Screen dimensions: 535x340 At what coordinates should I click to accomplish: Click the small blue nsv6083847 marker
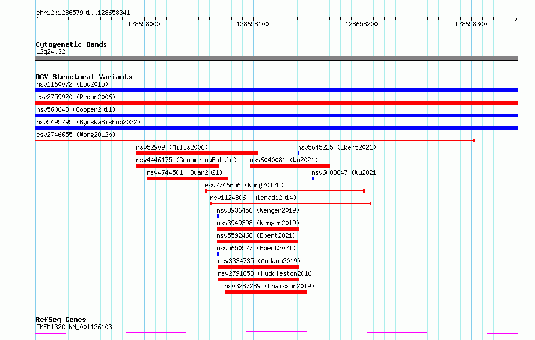pos(313,178)
